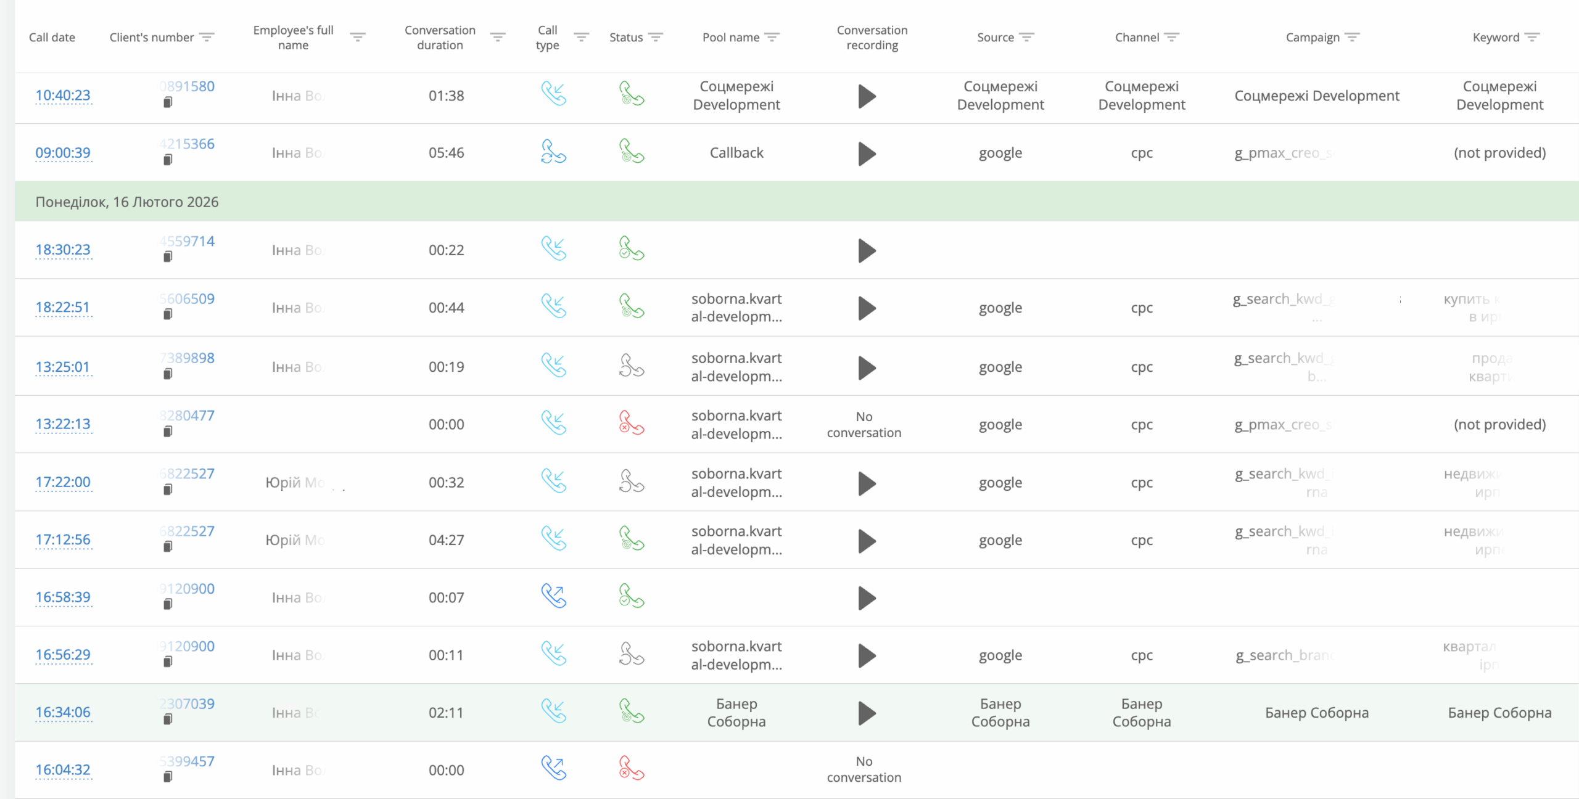Click the gray unanswered icon on 16:56:29 row
Screen dimensions: 1579x799
click(x=631, y=654)
